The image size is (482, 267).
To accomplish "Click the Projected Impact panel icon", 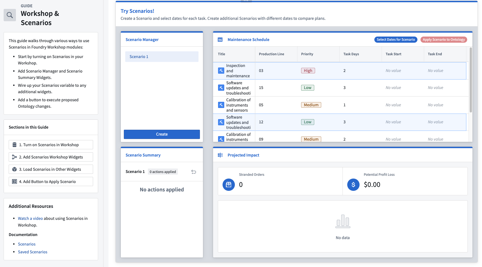I will pyautogui.click(x=220, y=155).
